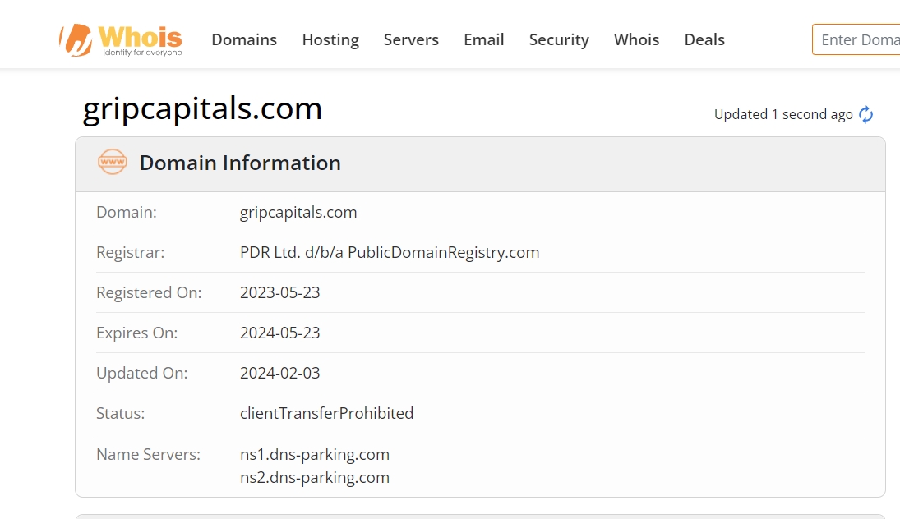The image size is (900, 519).
Task: Select the PDR Ltd. registrar value
Action: (390, 252)
